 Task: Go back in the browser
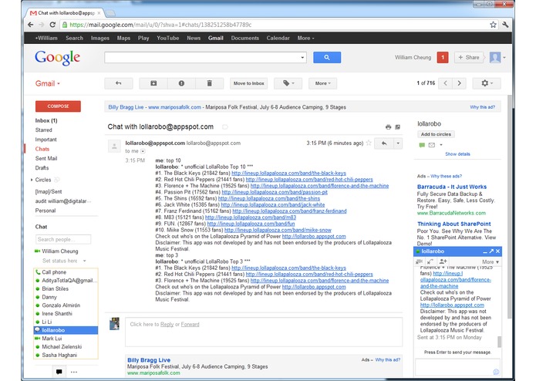[31, 25]
